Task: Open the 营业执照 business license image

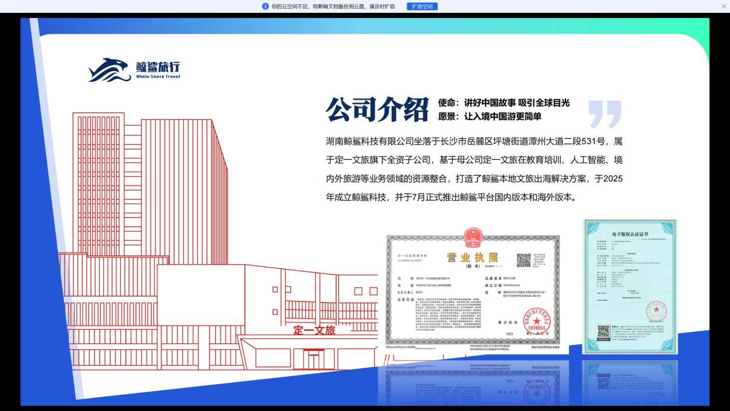Action: (473, 291)
